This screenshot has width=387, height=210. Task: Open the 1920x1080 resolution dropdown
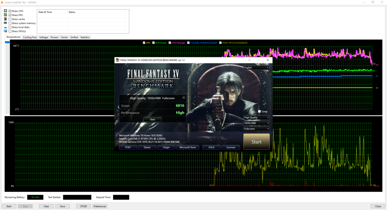pos(256,123)
